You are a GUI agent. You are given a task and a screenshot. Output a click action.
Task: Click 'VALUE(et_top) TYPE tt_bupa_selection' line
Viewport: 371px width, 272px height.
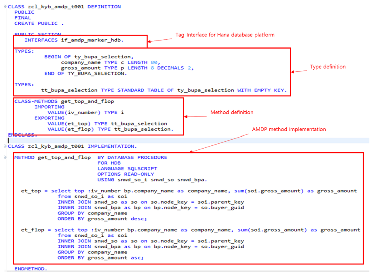107,123
